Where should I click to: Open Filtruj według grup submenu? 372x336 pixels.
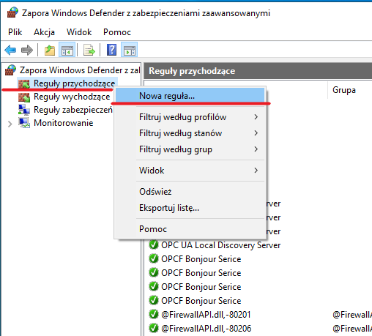pos(190,149)
